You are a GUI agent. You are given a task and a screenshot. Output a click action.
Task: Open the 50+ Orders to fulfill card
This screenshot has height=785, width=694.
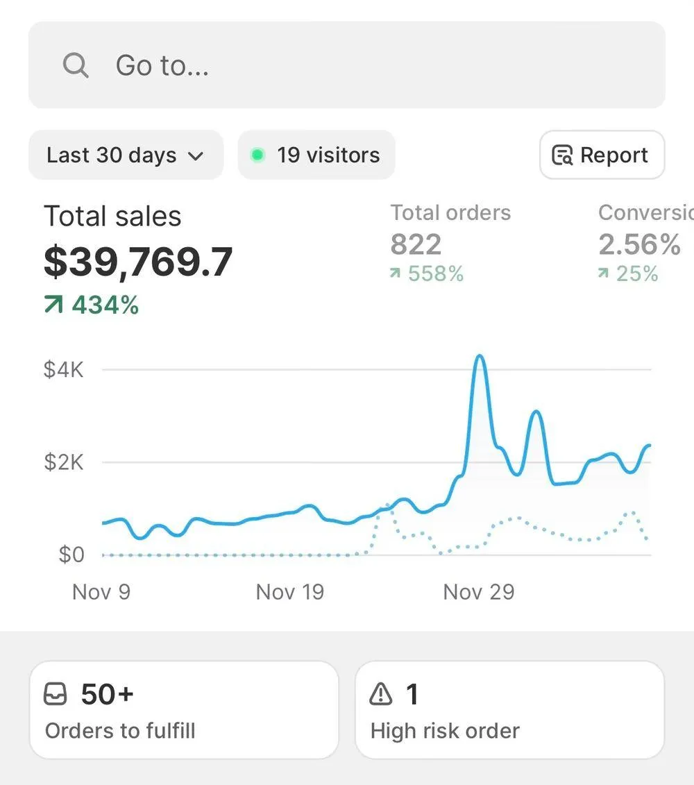point(183,709)
